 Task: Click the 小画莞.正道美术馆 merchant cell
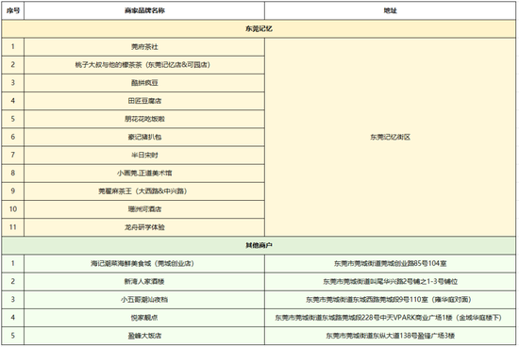[x=144, y=173]
